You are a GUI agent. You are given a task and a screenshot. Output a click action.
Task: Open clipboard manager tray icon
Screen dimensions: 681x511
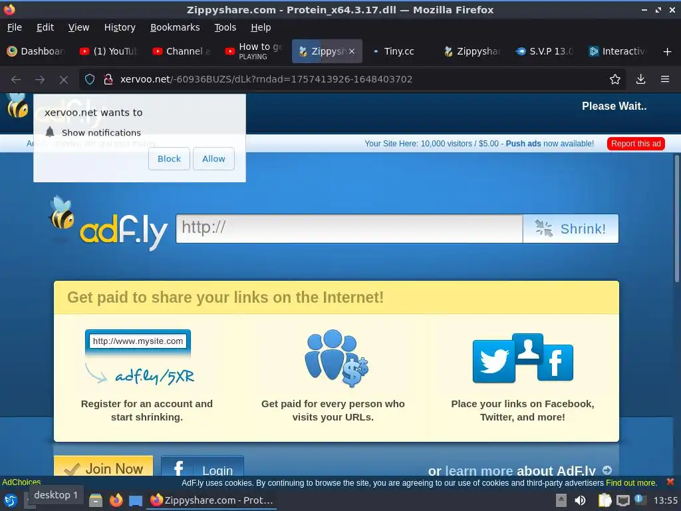point(605,500)
